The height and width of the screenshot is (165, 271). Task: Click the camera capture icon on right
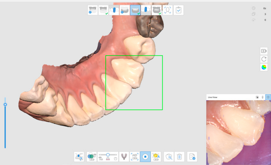click(264, 51)
